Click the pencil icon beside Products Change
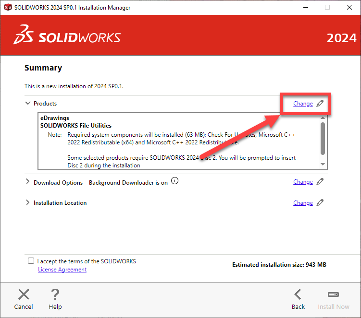The image size is (361, 318). click(320, 104)
